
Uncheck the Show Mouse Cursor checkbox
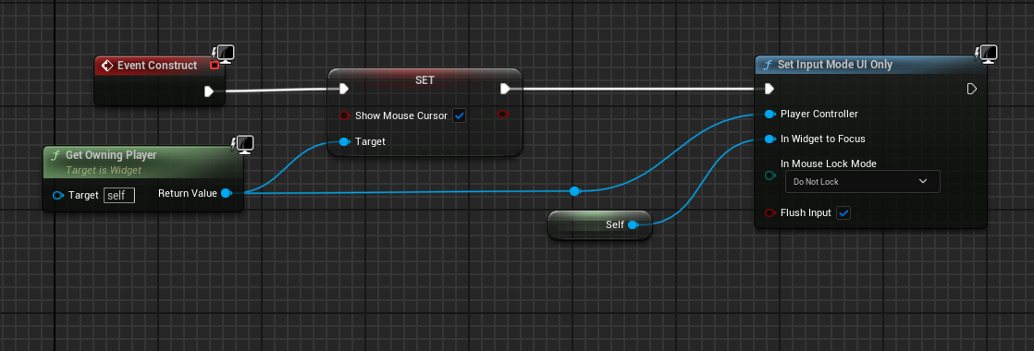coord(460,115)
